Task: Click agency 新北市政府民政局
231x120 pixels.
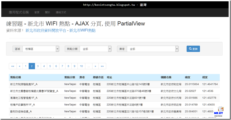Action: 171,105
